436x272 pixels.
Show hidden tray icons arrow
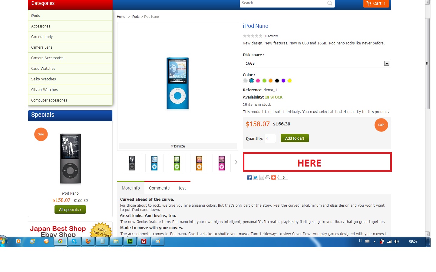(375, 241)
